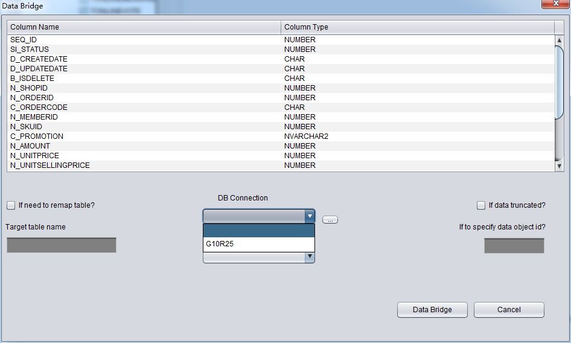Focus the data object id input field

(514, 246)
